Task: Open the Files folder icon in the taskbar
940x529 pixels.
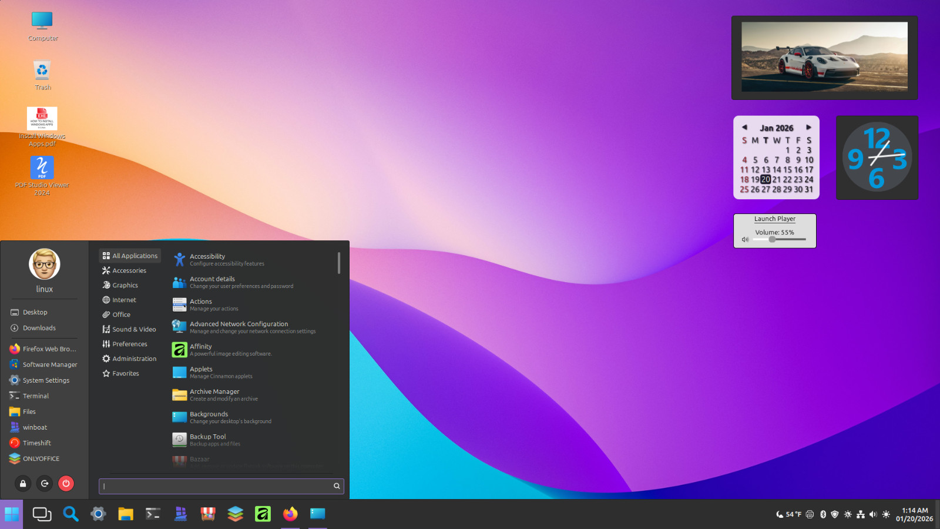Action: coord(126,514)
